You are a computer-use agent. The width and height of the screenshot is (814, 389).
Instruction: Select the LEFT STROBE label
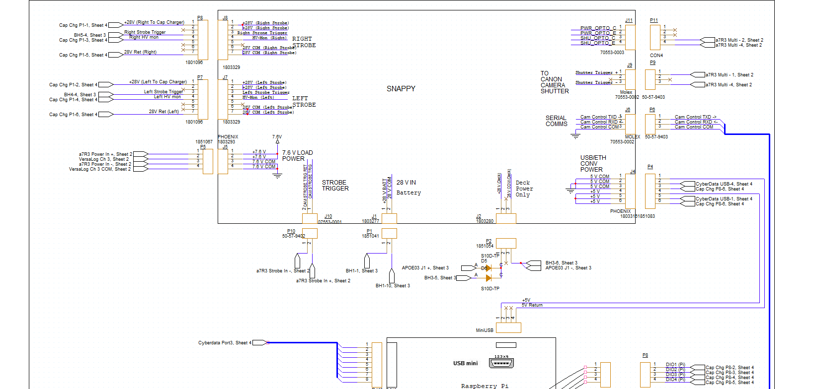[x=304, y=102]
